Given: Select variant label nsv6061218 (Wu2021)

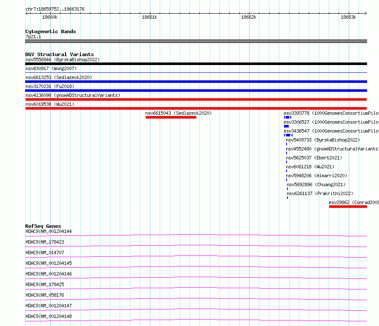Looking at the screenshot, I should point(310,167).
